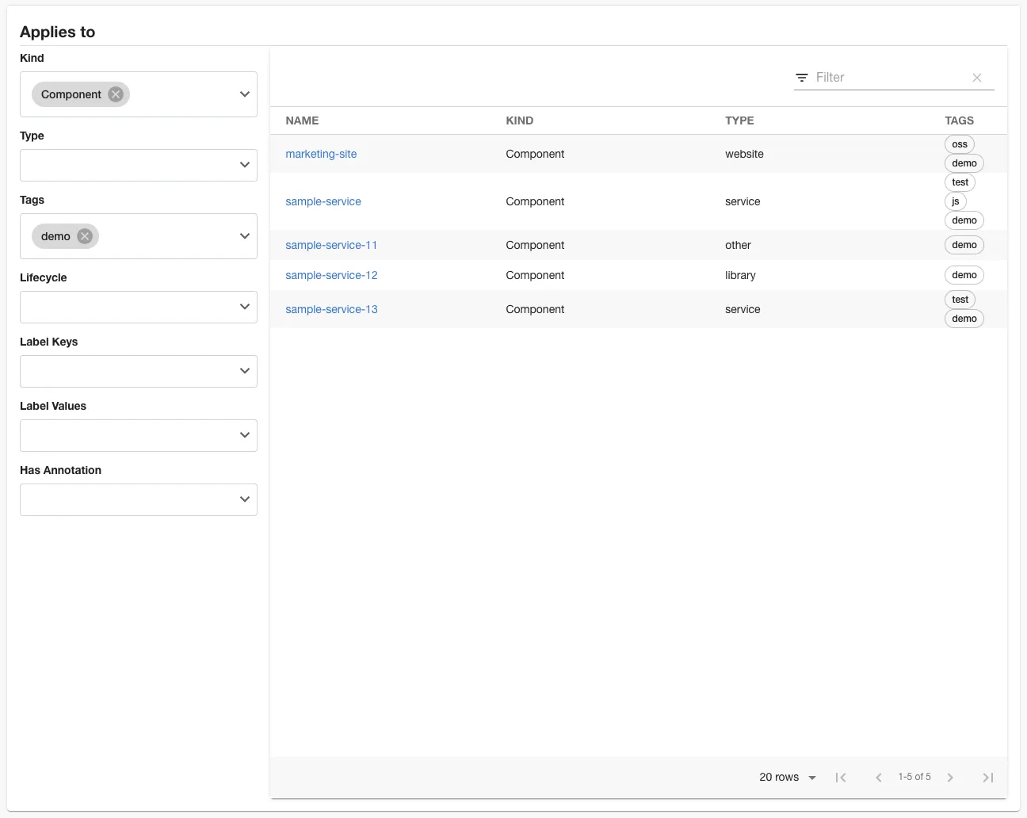The height and width of the screenshot is (818, 1027).
Task: Sort table by TYPE column
Action: coord(739,120)
